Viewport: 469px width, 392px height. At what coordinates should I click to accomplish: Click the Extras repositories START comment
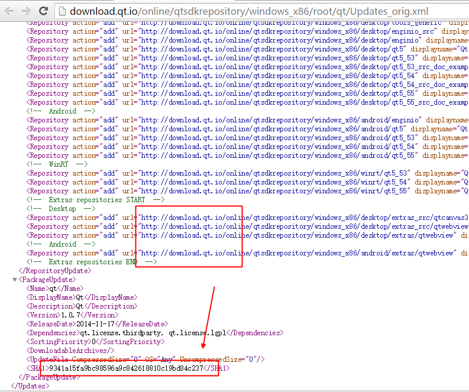point(95,200)
